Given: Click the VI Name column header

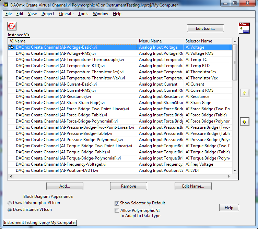Looking at the screenshot, I should click(x=72, y=41).
